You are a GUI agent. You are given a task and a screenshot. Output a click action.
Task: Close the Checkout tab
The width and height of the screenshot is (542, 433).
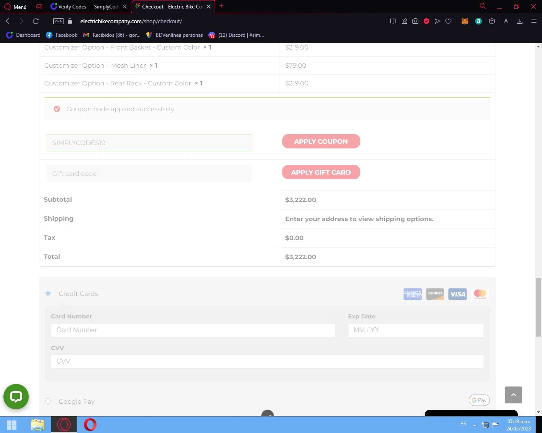[x=208, y=7]
